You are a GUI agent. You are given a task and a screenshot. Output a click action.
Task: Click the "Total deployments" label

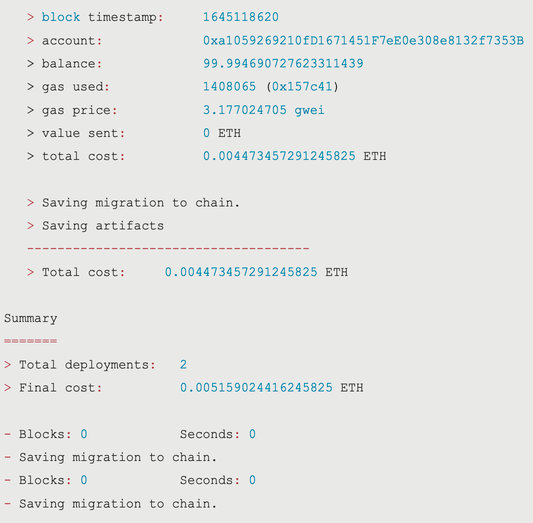point(84,365)
